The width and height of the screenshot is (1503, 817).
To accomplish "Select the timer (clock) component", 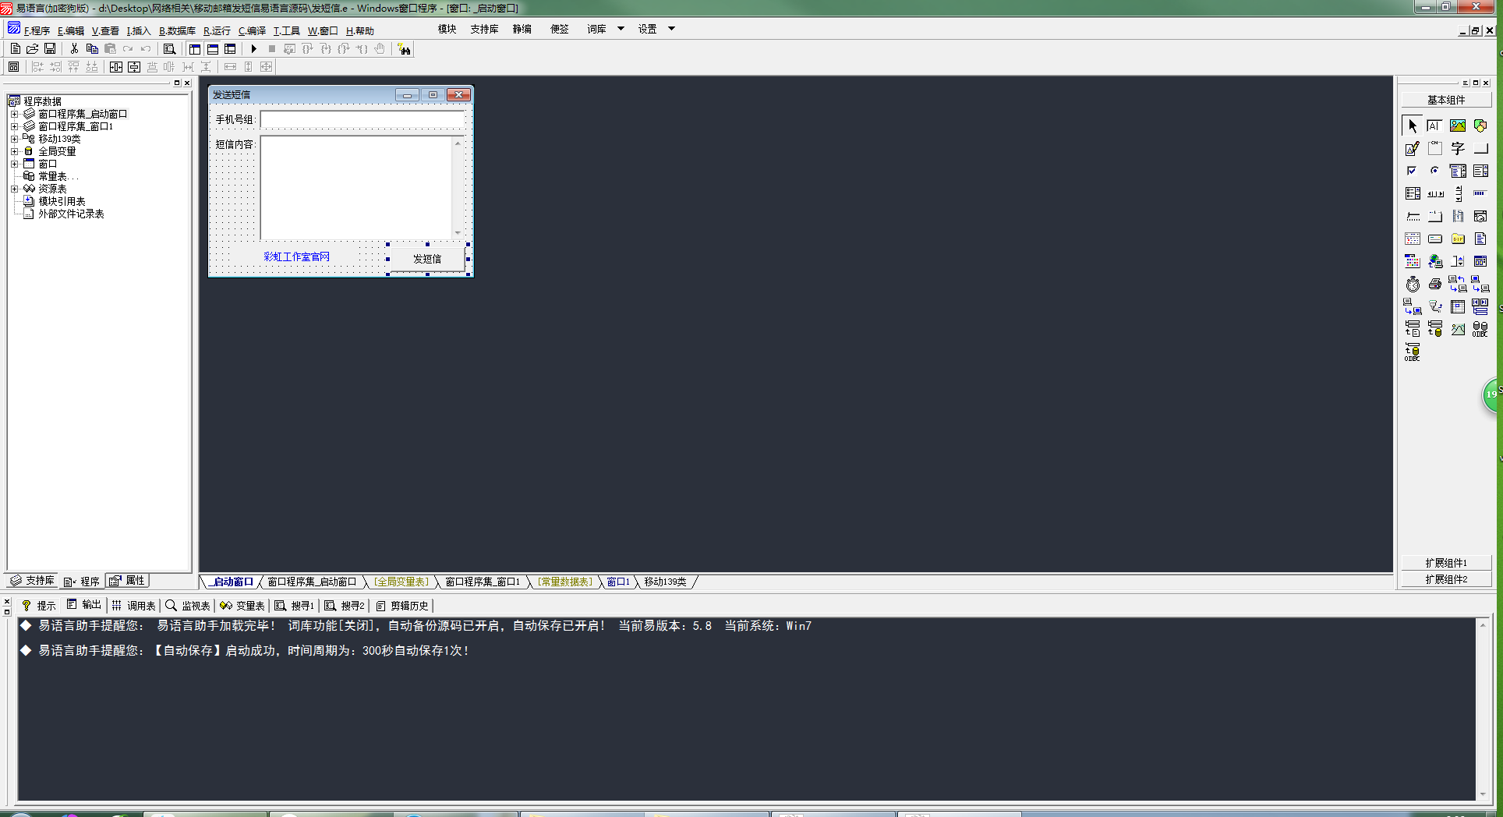I will tap(1413, 285).
